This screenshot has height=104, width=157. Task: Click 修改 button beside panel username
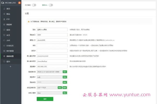65,77
